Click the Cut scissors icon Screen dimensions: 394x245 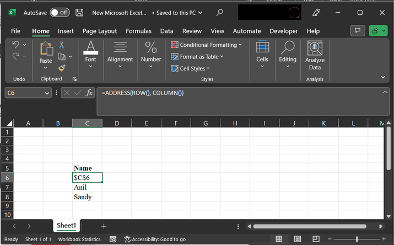point(62,45)
